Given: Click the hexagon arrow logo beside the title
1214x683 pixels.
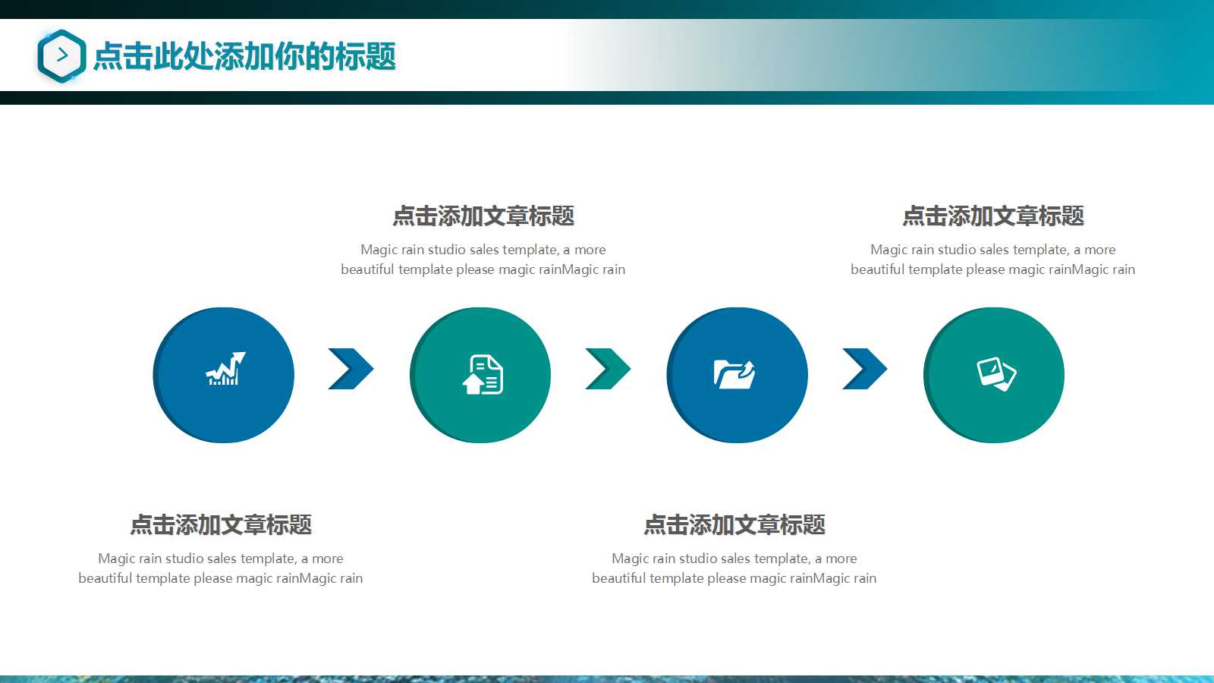Looking at the screenshot, I should point(60,53).
